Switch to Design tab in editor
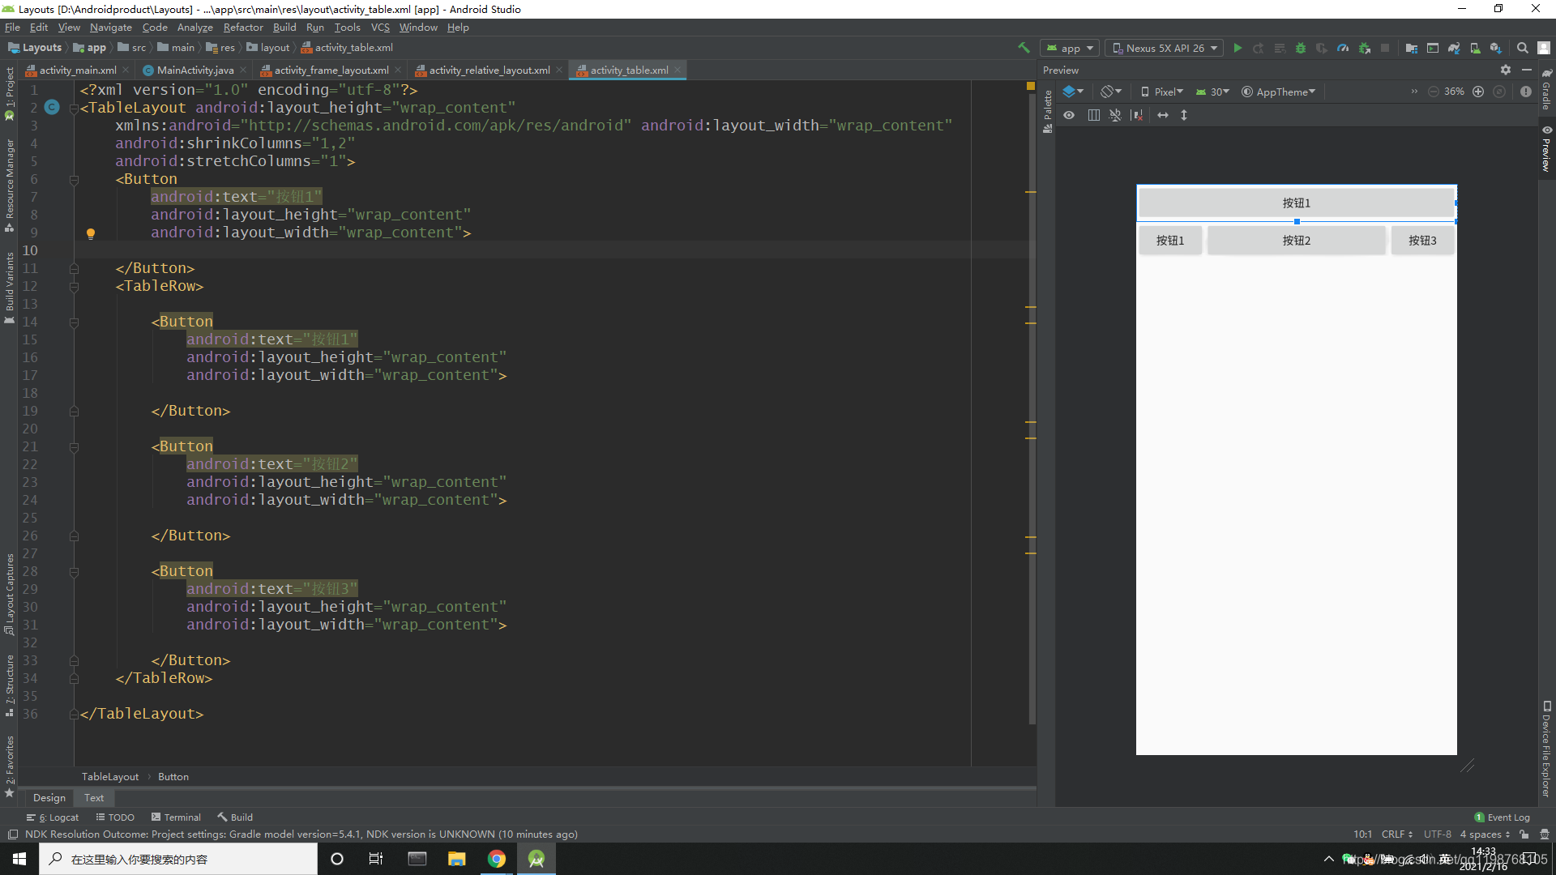The image size is (1556, 875). tap(48, 798)
